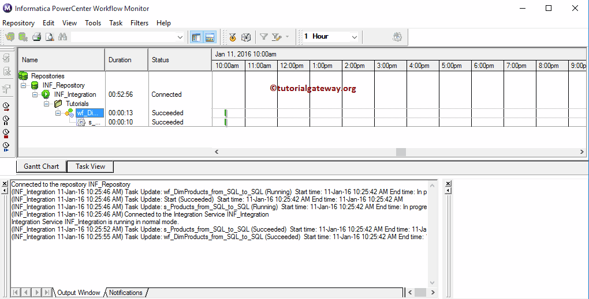The image size is (589, 299).
Task: Click the Gantt chart scroll right arrow
Action: [581, 152]
